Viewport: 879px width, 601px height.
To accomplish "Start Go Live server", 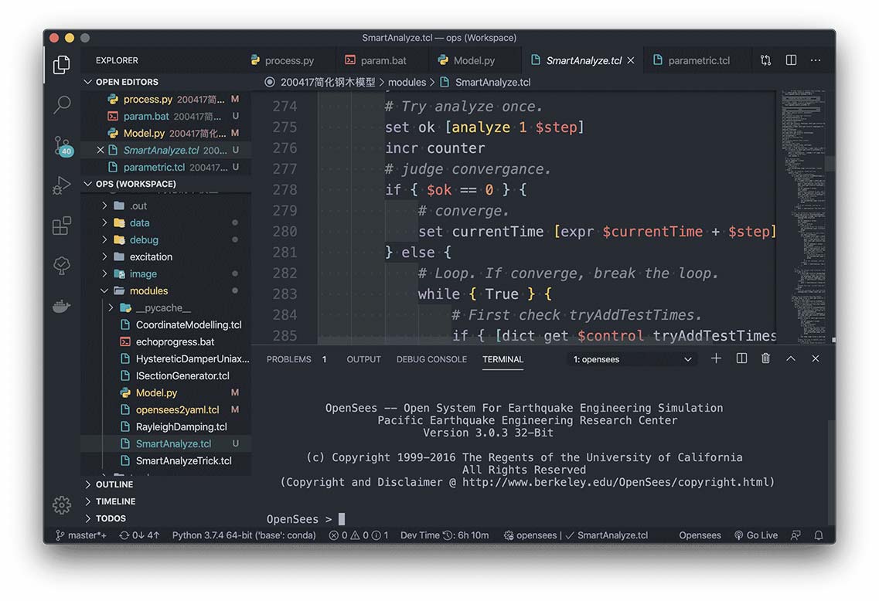I will coord(756,535).
